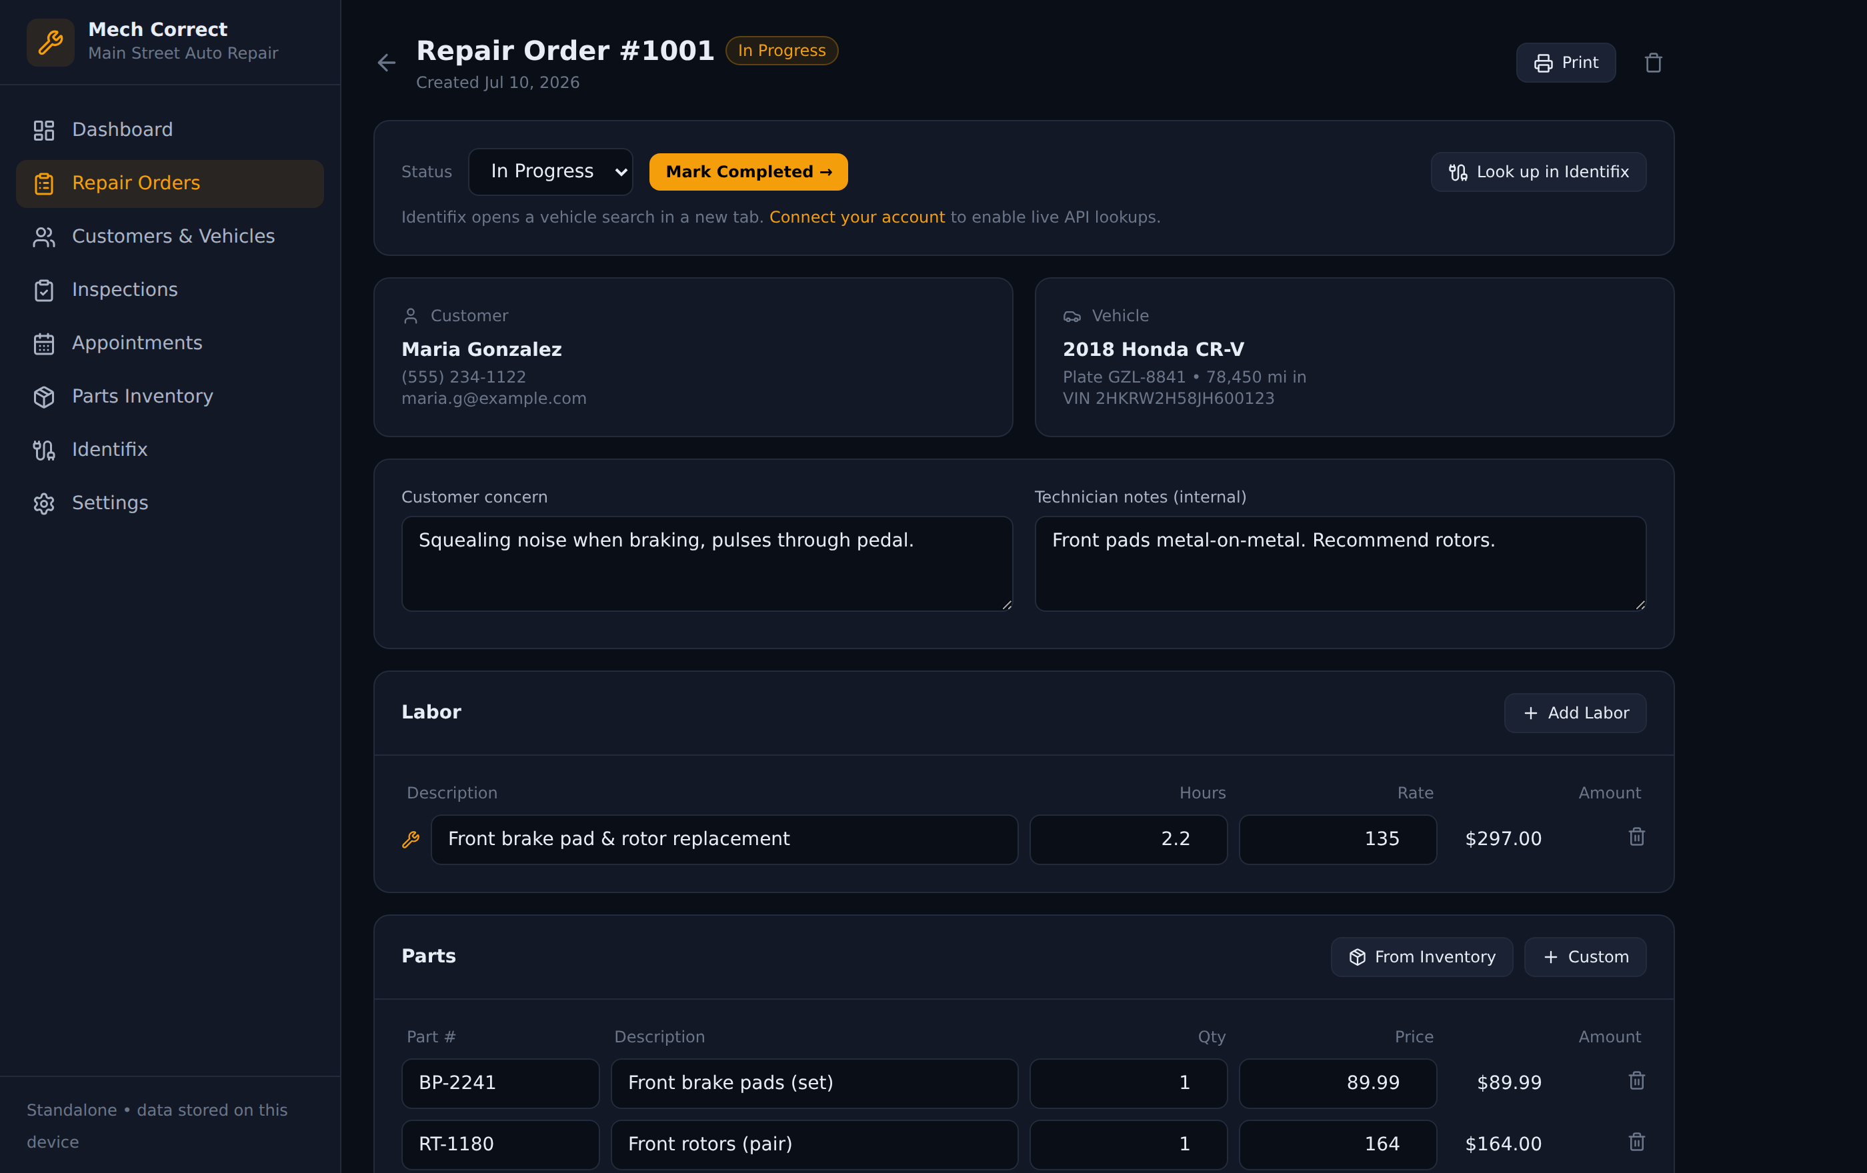The image size is (1867, 1173).
Task: Click the Price field showing 164
Action: pos(1338,1144)
